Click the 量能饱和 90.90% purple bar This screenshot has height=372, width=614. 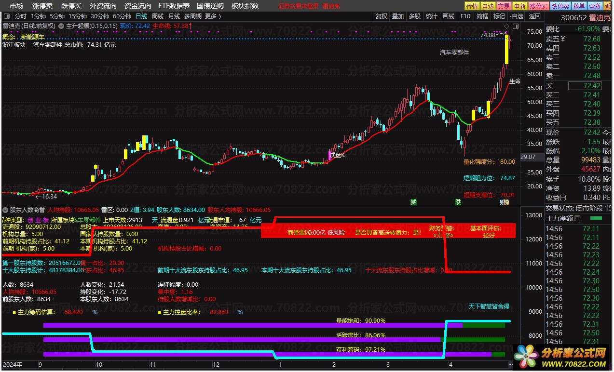tap(253, 325)
